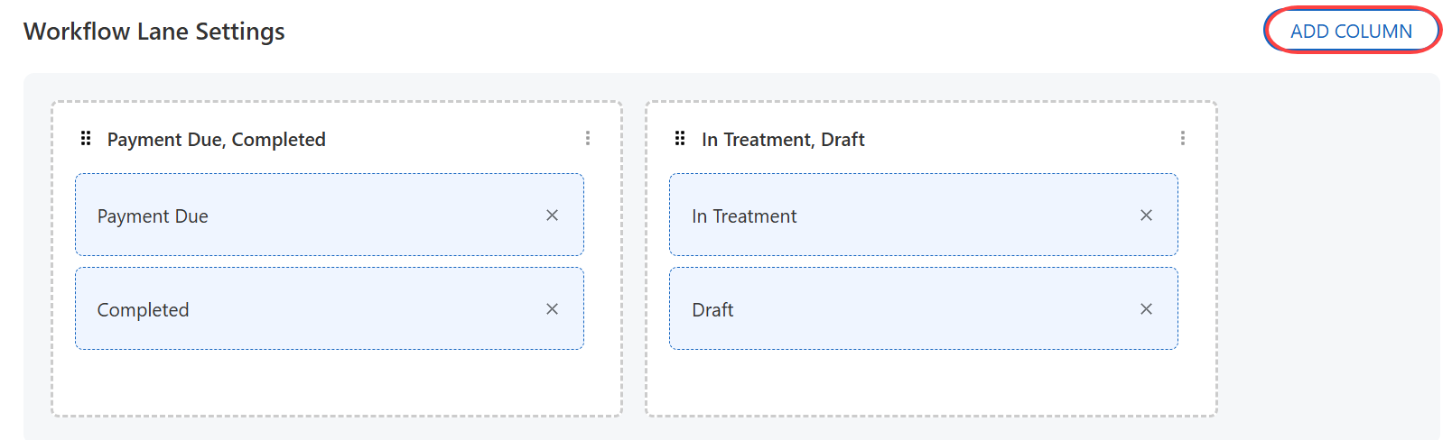Click the ADD COLUMN button
Image resolution: width=1452 pixels, height=440 pixels.
point(1351,31)
